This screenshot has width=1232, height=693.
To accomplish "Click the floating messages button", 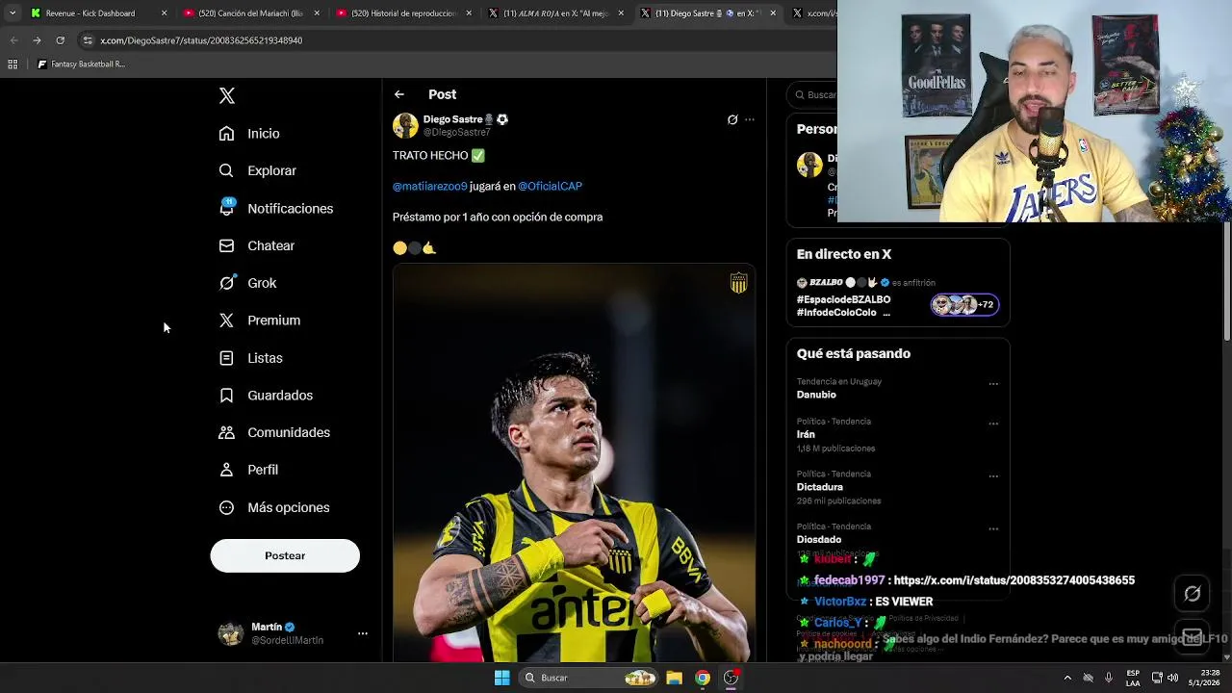I will [x=1193, y=636].
